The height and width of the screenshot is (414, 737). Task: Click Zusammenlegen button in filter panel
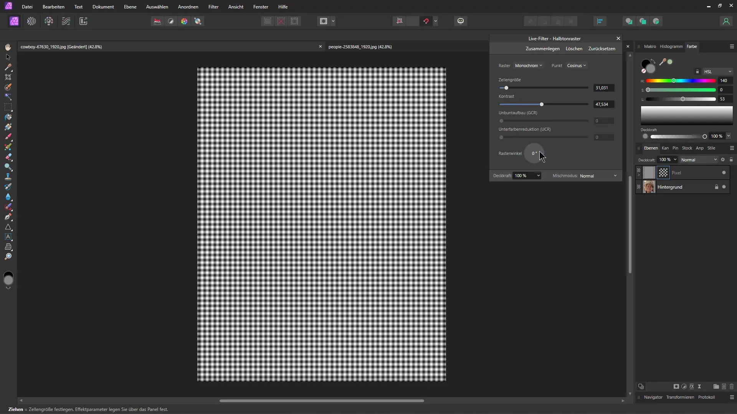(x=543, y=49)
